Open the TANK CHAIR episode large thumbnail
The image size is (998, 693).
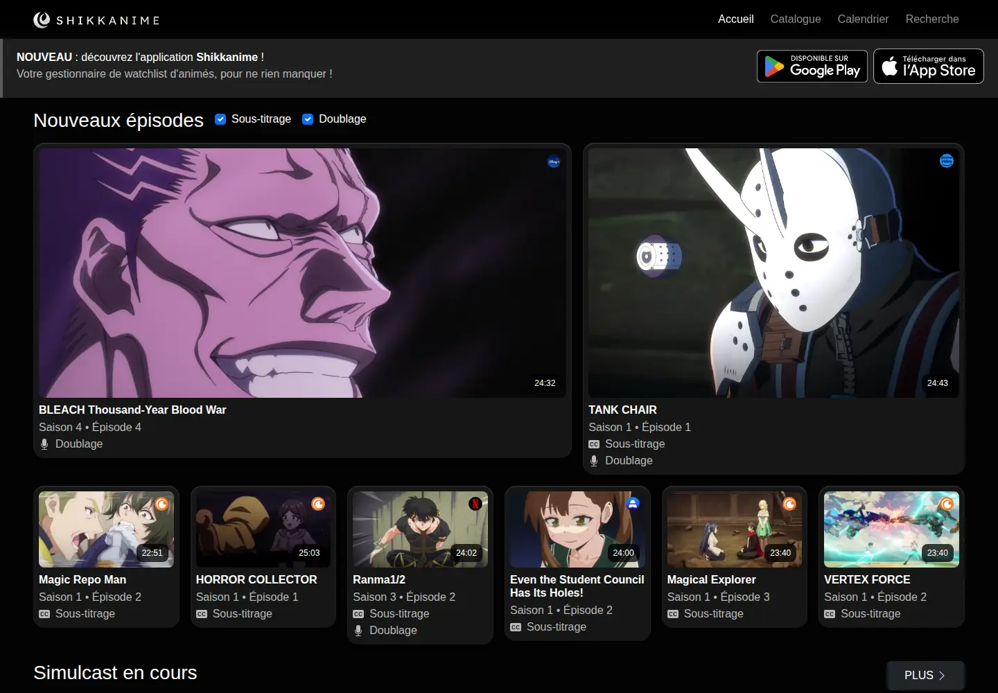[773, 273]
